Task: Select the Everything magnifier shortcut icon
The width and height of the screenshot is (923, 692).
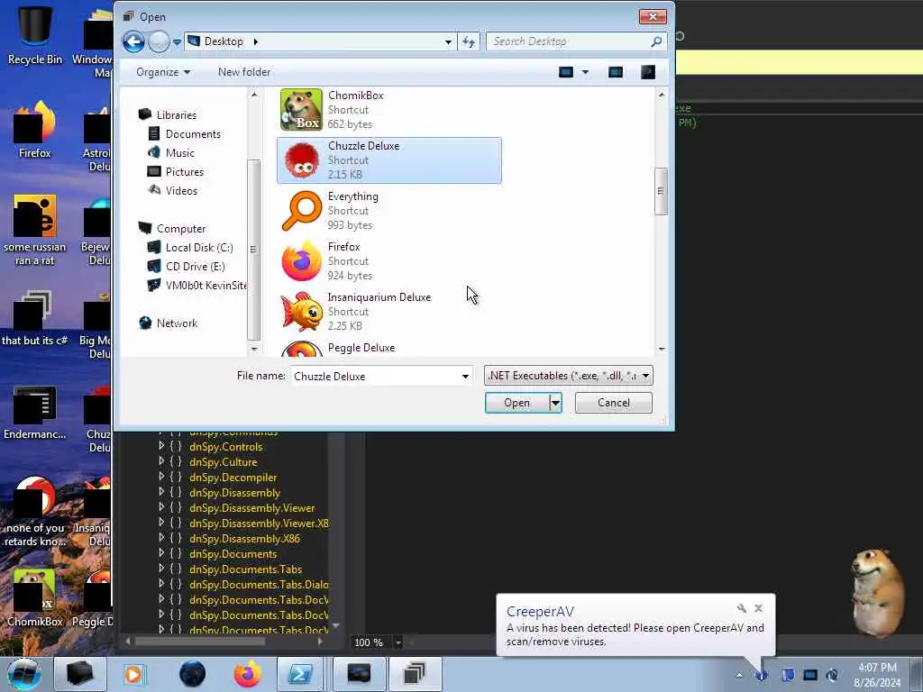Action: (x=301, y=211)
